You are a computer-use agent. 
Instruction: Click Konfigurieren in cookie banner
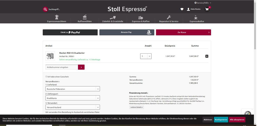(x=221, y=120)
